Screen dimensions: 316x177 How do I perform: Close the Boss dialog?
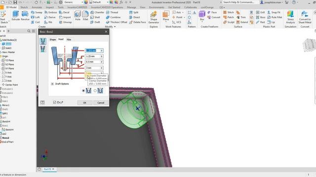[x=106, y=31]
